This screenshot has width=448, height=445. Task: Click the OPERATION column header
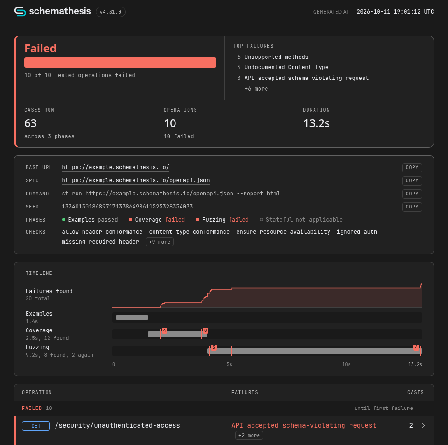point(37,392)
